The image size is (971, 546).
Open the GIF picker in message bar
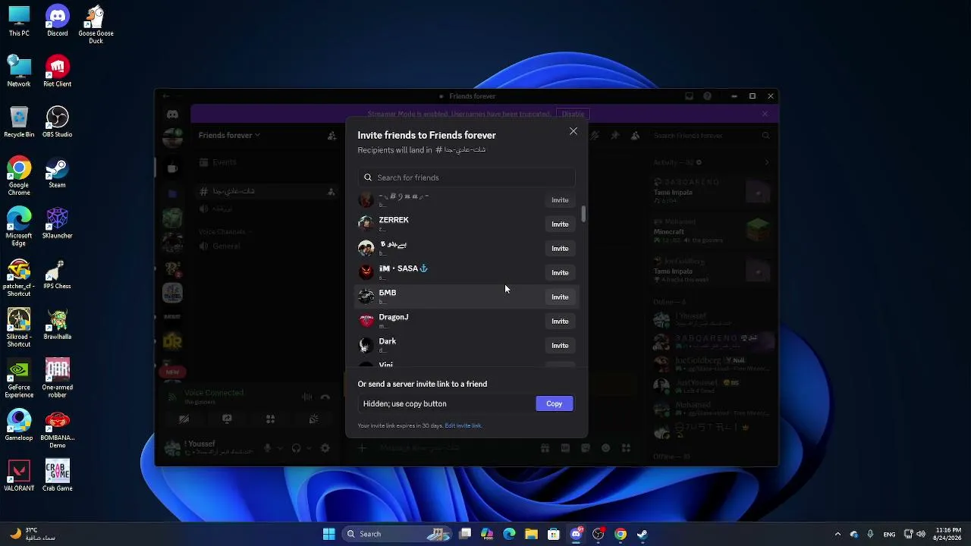click(x=565, y=448)
